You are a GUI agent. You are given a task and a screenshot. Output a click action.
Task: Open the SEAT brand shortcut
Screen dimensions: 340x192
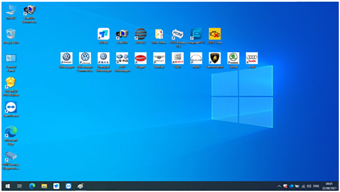pyautogui.click(x=178, y=60)
